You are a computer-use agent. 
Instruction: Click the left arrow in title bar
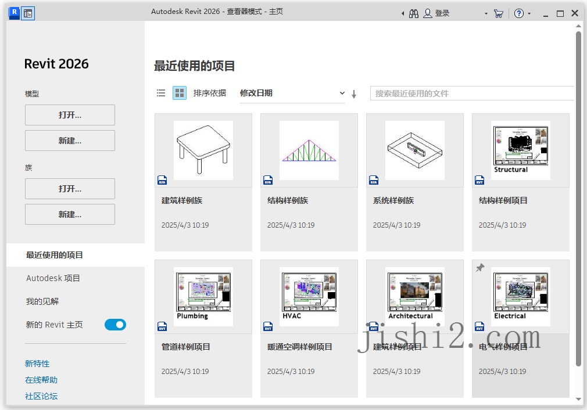tap(403, 13)
